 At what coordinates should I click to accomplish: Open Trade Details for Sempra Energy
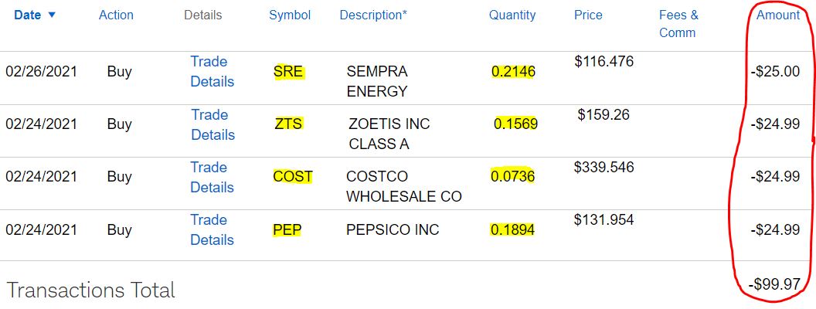click(212, 71)
